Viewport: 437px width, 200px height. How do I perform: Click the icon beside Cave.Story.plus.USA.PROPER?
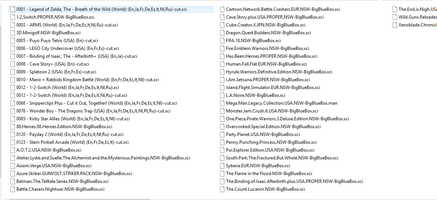[x=222, y=17]
